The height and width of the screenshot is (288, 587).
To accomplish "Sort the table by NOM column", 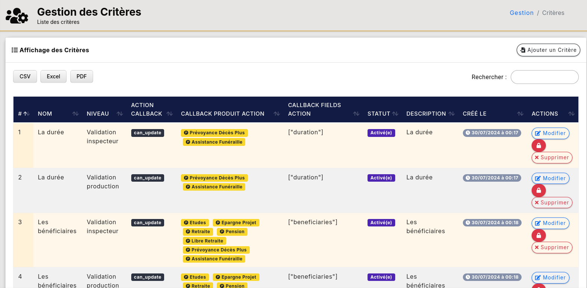I will coord(58,114).
